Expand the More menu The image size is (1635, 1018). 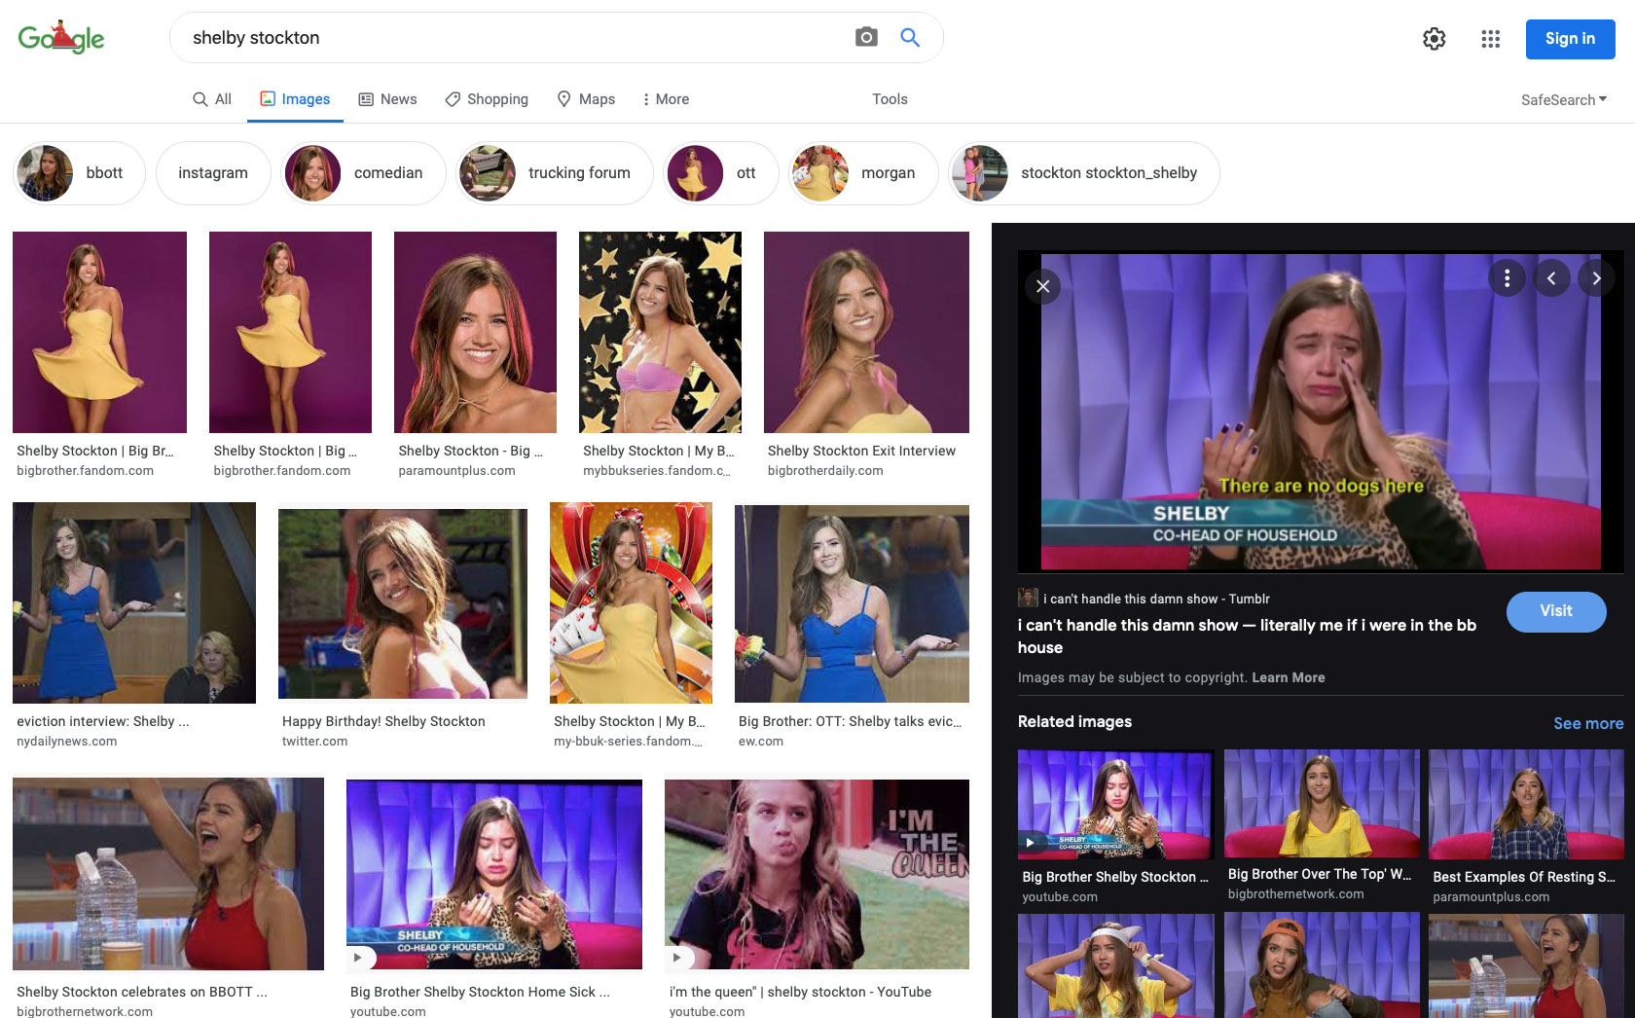point(666,99)
